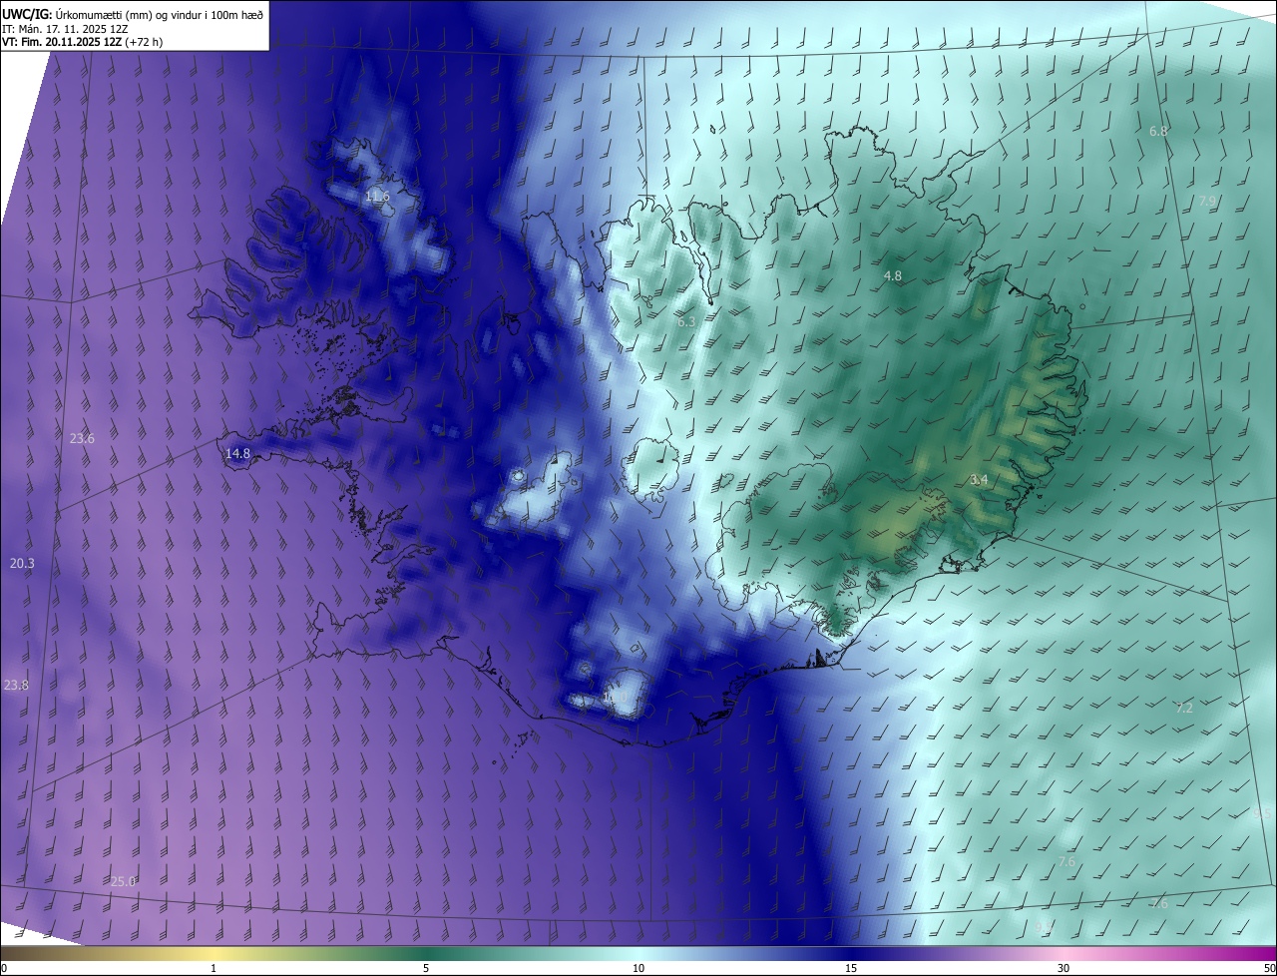The width and height of the screenshot is (1277, 976).
Task: Click tick label 15 on the color scale
Action: coord(851,968)
